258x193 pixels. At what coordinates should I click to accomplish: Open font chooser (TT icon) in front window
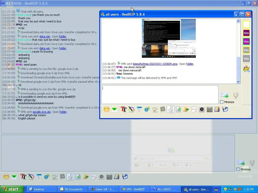pos(123,109)
